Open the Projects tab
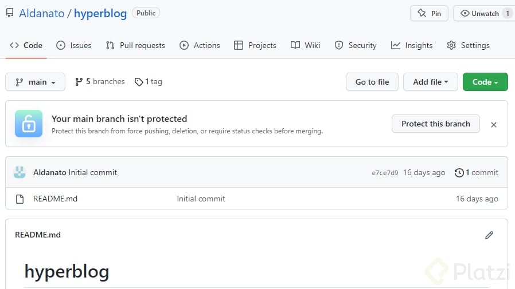The height and width of the screenshot is (289, 515). [255, 45]
